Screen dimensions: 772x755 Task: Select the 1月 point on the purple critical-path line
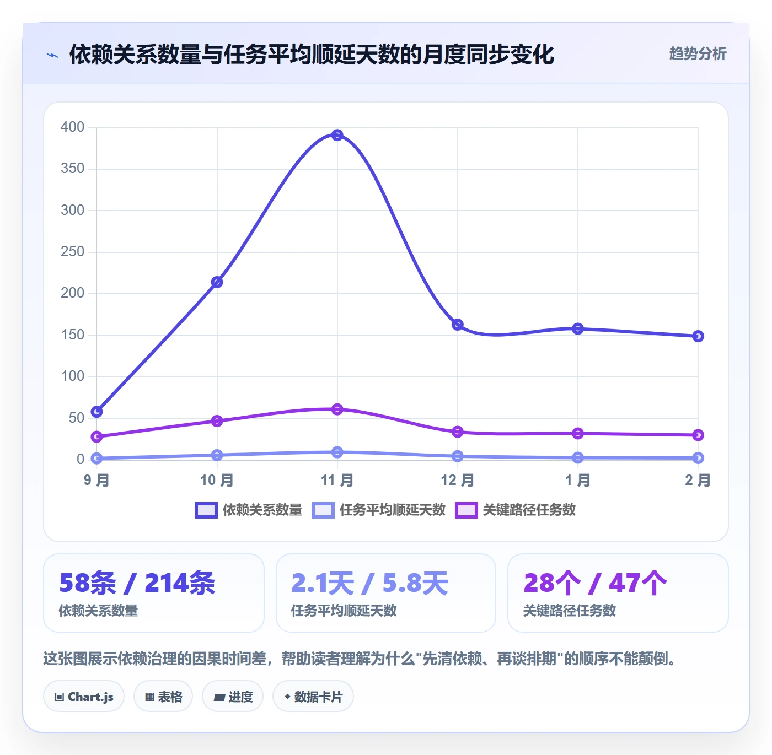point(578,434)
